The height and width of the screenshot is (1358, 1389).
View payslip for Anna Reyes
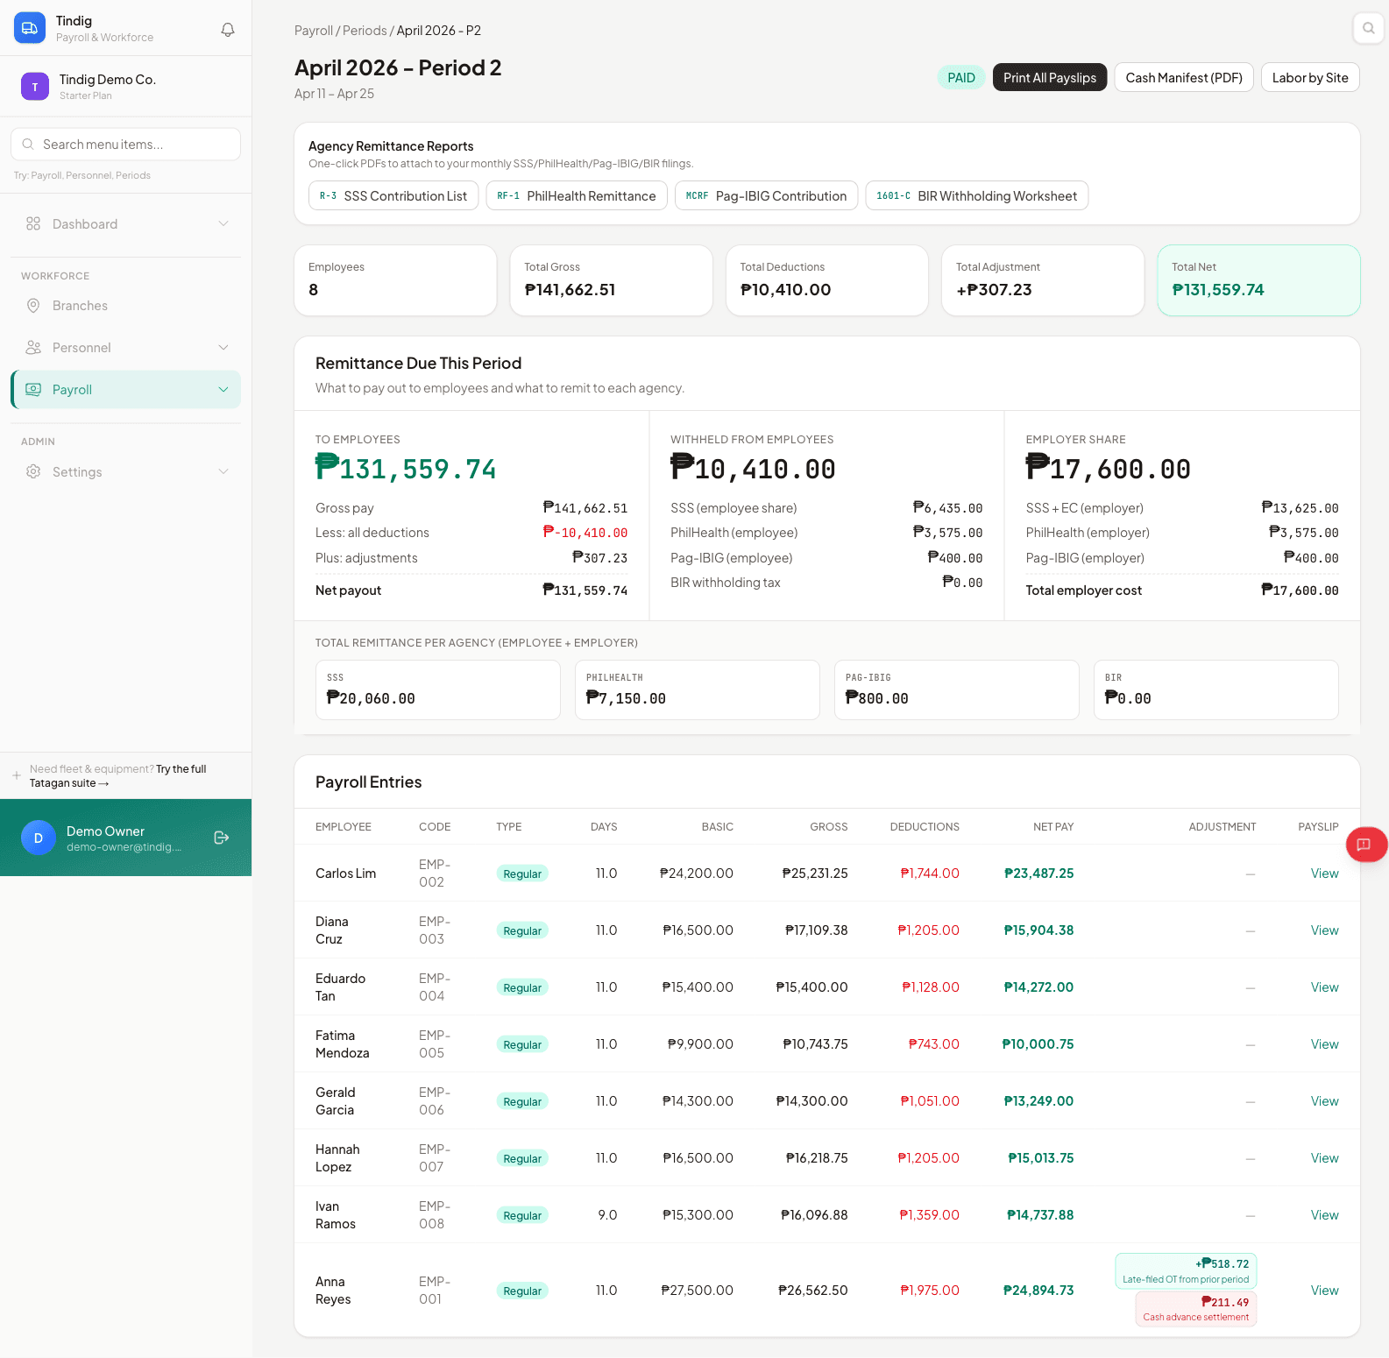click(x=1324, y=1291)
